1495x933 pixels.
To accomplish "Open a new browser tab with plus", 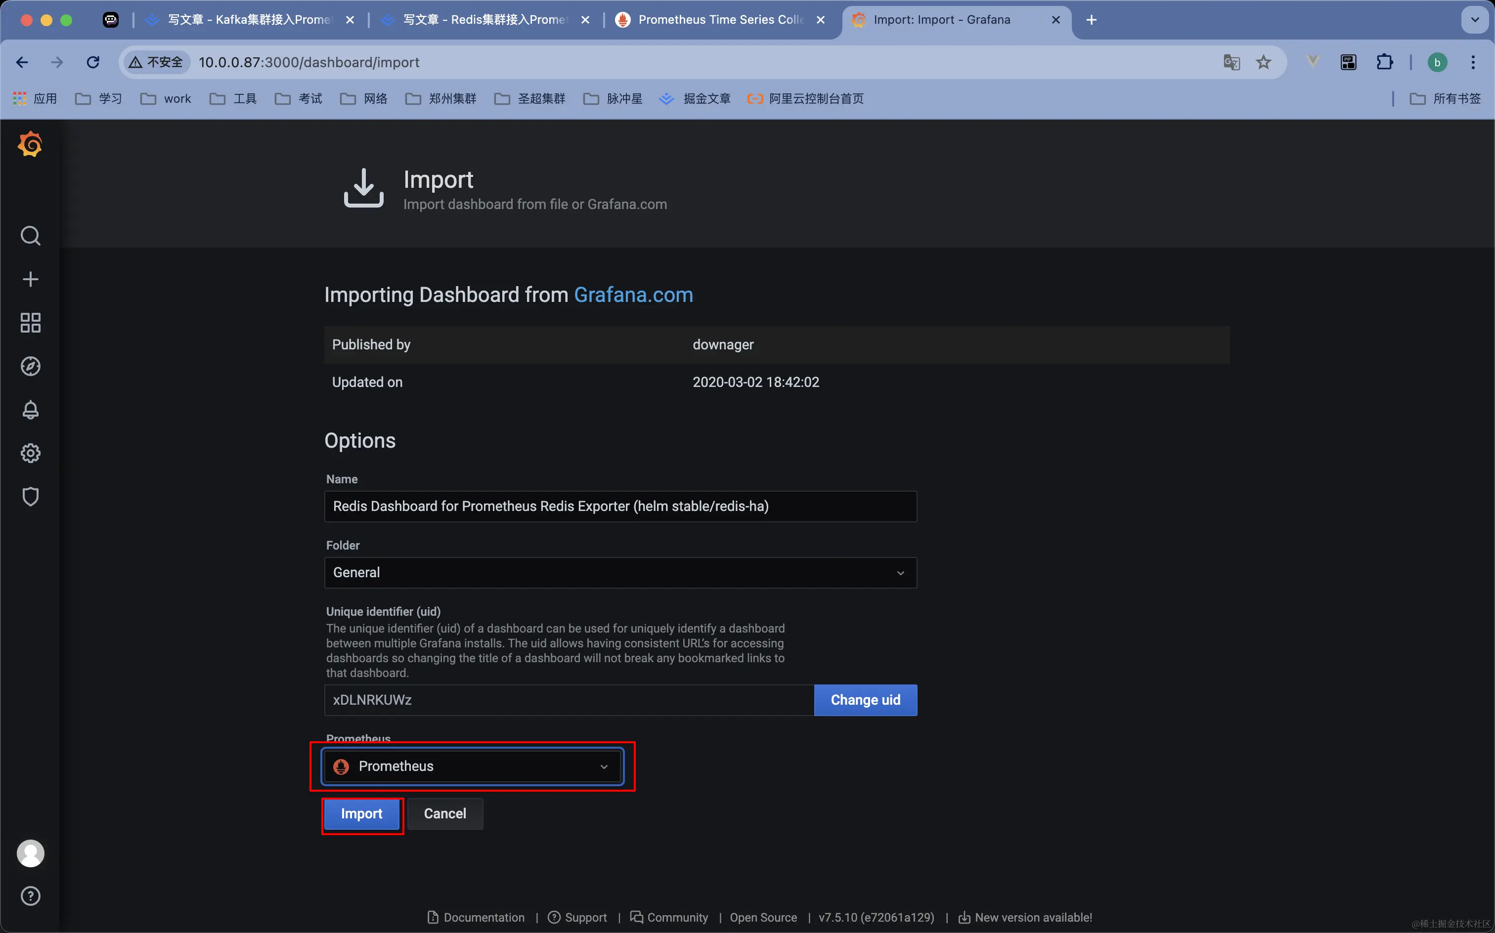I will pos(1091,20).
